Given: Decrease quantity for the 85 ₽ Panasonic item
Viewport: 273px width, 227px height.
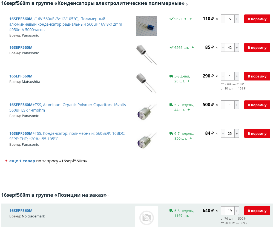Looking at the screenshot, I should 223,47.
